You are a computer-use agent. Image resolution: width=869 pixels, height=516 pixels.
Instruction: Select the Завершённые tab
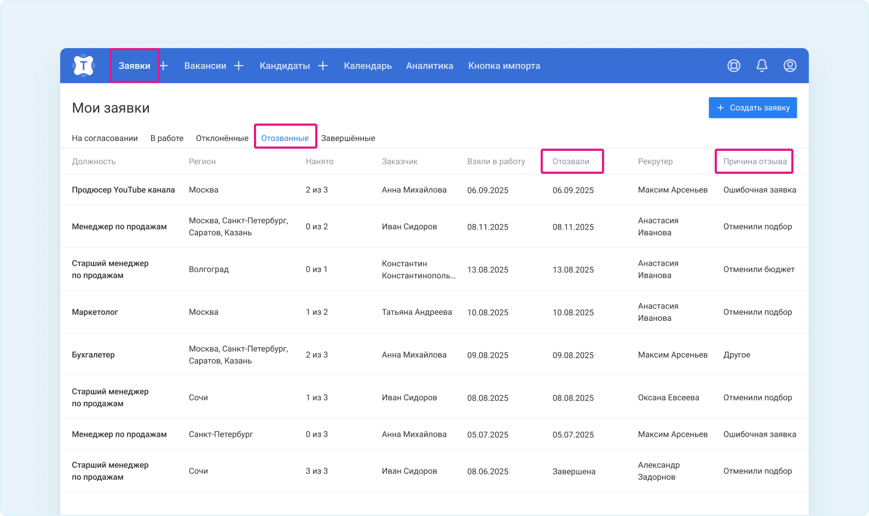tap(348, 138)
